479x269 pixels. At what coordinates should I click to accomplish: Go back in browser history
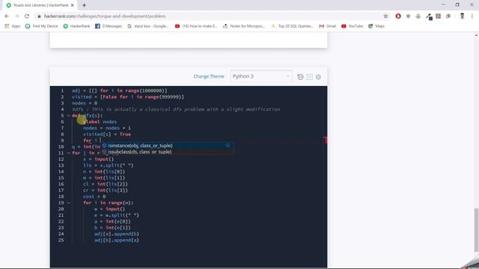coord(7,16)
